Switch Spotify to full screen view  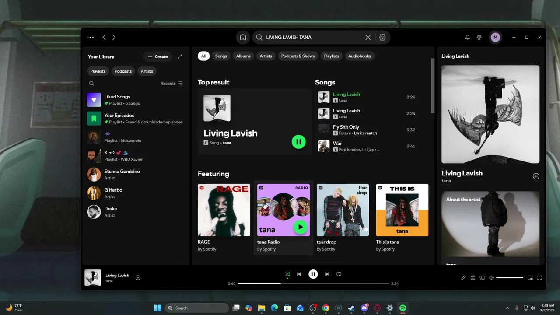pos(539,278)
